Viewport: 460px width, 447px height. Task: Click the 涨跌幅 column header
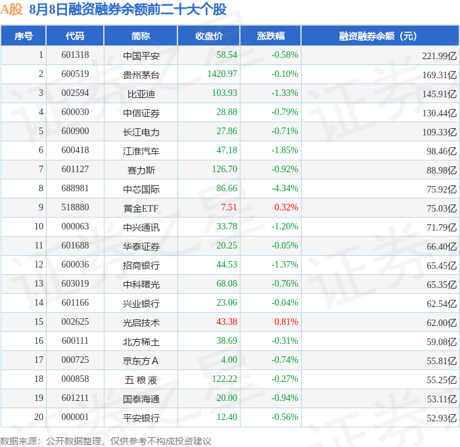point(271,35)
